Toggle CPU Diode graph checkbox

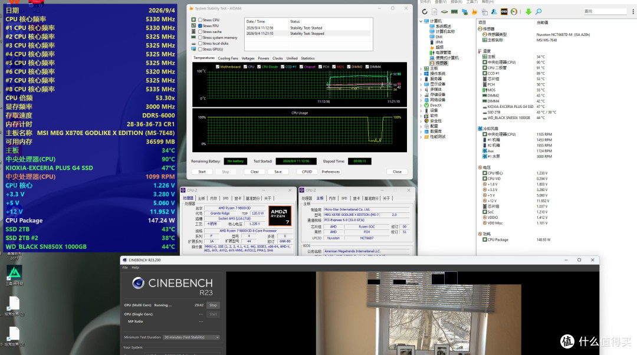(259, 67)
